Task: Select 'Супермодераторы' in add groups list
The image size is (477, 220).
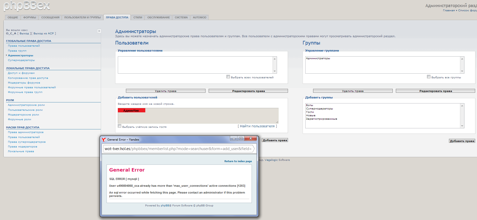Action: click(x=319, y=109)
